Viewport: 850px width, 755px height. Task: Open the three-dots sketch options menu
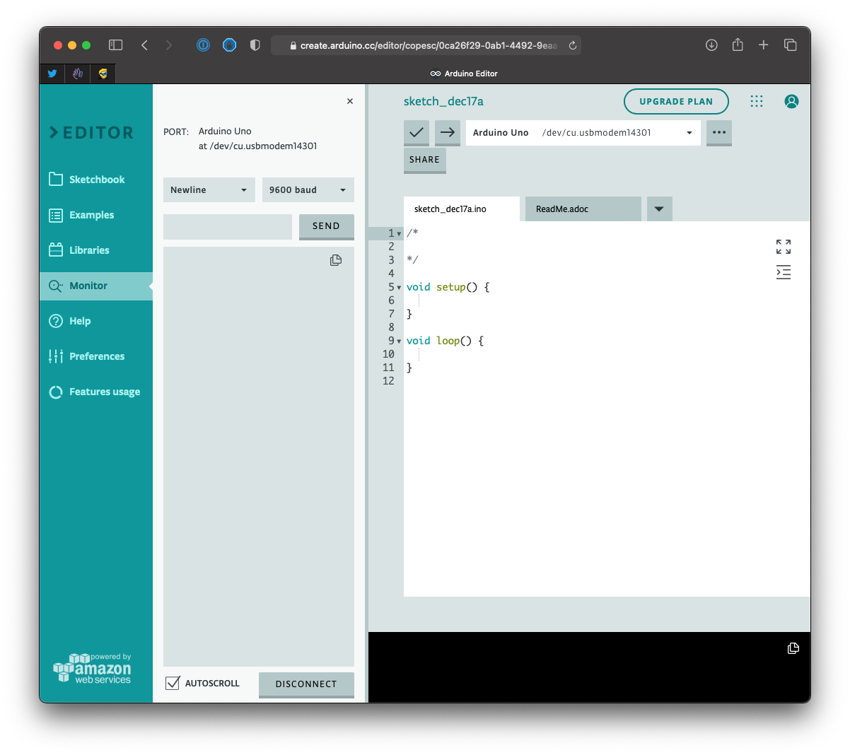tap(718, 132)
